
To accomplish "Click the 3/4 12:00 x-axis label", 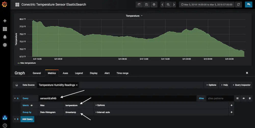I will coord(144,59).
